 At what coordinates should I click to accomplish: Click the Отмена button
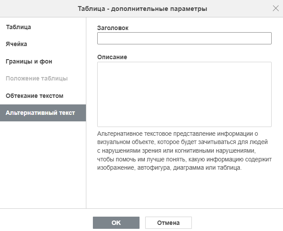(168, 223)
